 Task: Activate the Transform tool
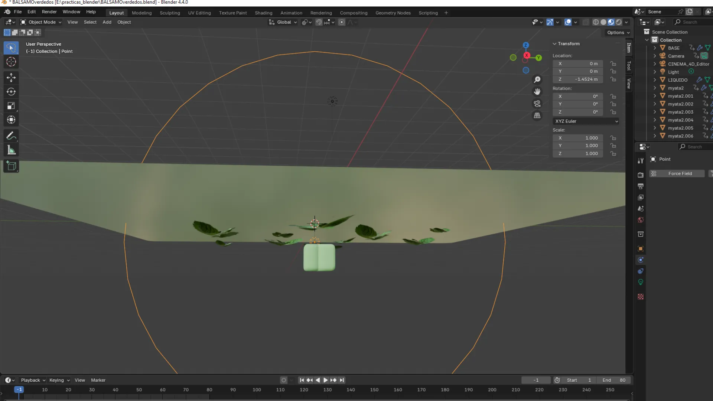pos(11,120)
